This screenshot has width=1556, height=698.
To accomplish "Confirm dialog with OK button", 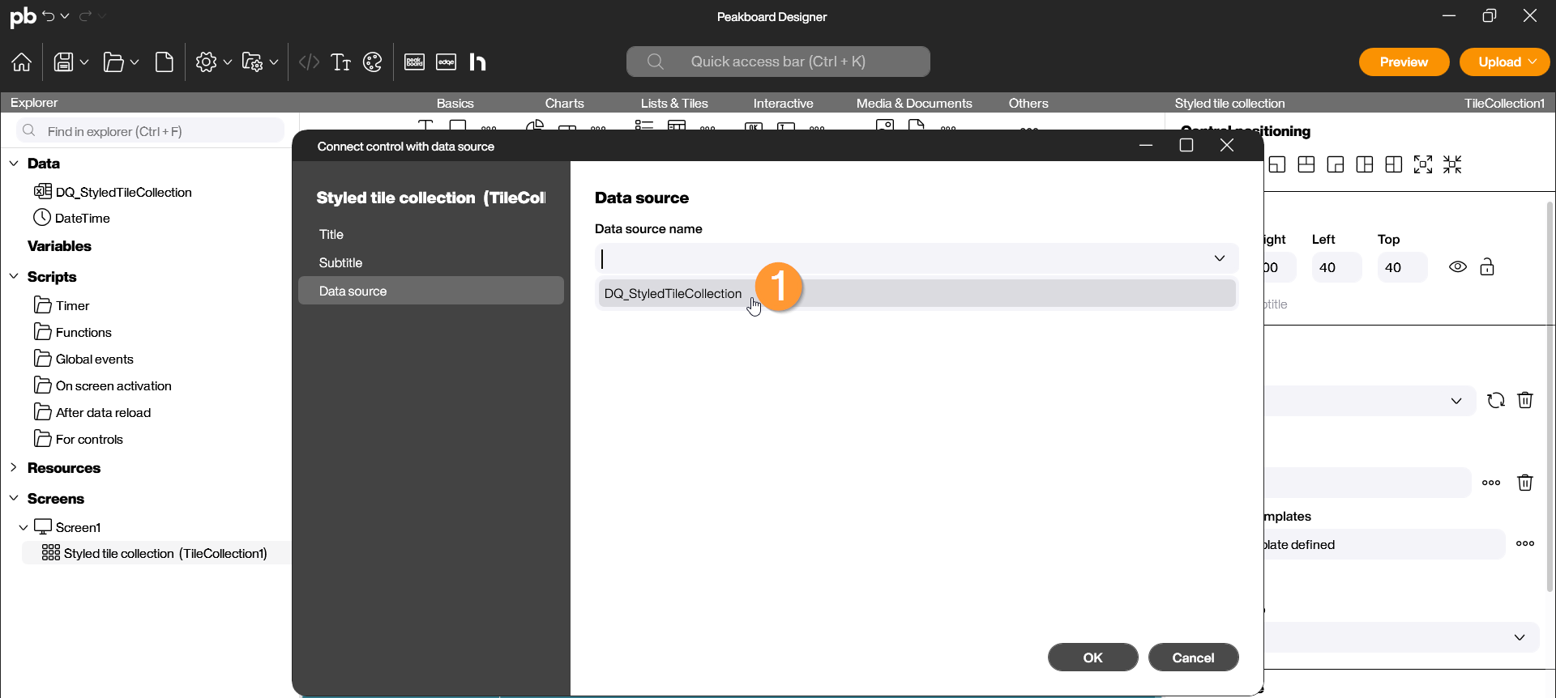I will tap(1092, 658).
